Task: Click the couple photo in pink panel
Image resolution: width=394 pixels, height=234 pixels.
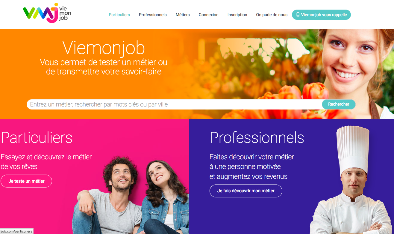Action: point(131,195)
